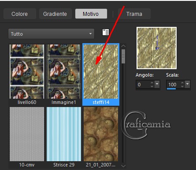
Task: Click the scroll up arrow of pattern list
Action: tap(123, 46)
